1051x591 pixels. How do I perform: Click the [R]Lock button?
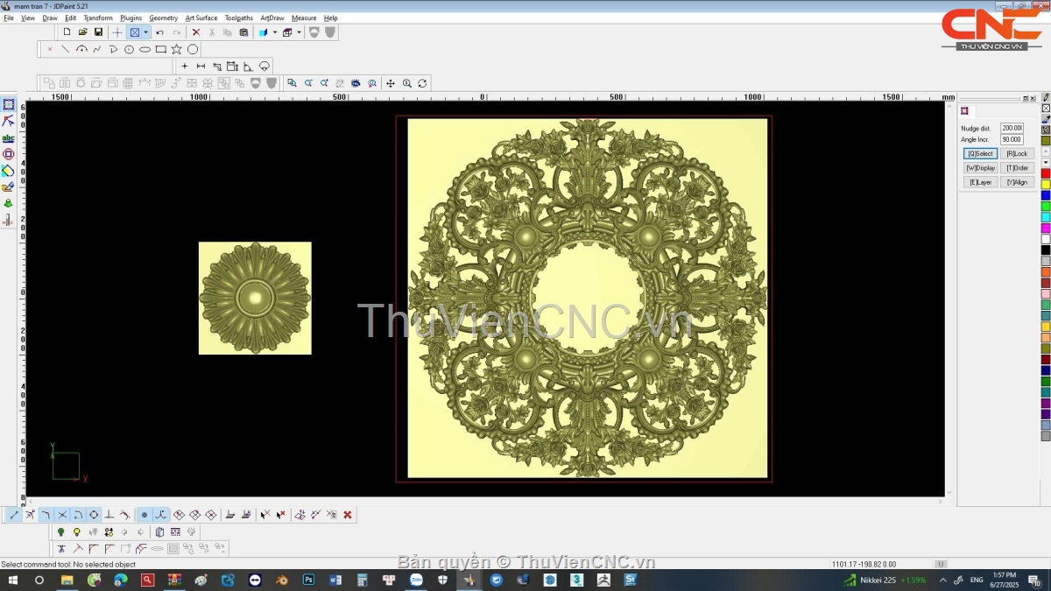click(1017, 153)
